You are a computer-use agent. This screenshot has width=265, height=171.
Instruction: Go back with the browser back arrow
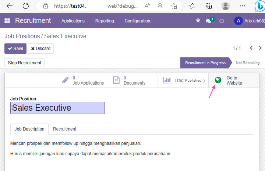[10, 6]
